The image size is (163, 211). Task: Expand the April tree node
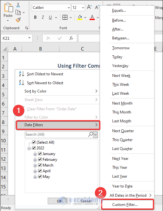[35, 171]
